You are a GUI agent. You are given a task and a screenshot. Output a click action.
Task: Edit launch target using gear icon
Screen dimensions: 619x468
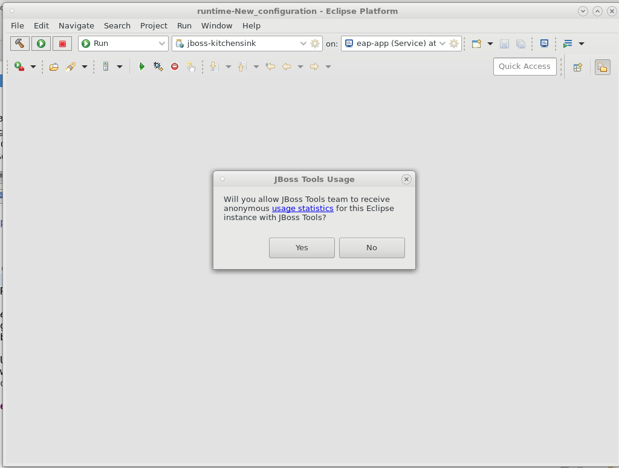(454, 44)
